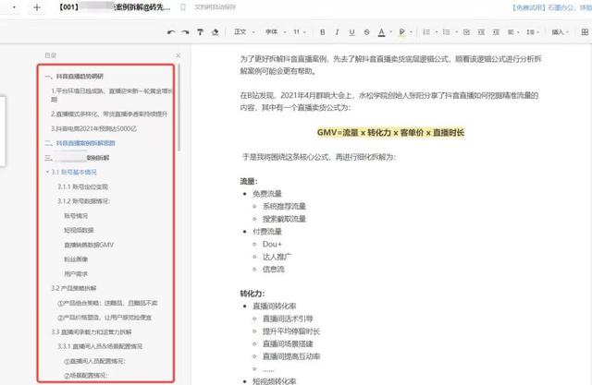Open the font family dropdown
Screen dimensions: 592x385
point(276,32)
